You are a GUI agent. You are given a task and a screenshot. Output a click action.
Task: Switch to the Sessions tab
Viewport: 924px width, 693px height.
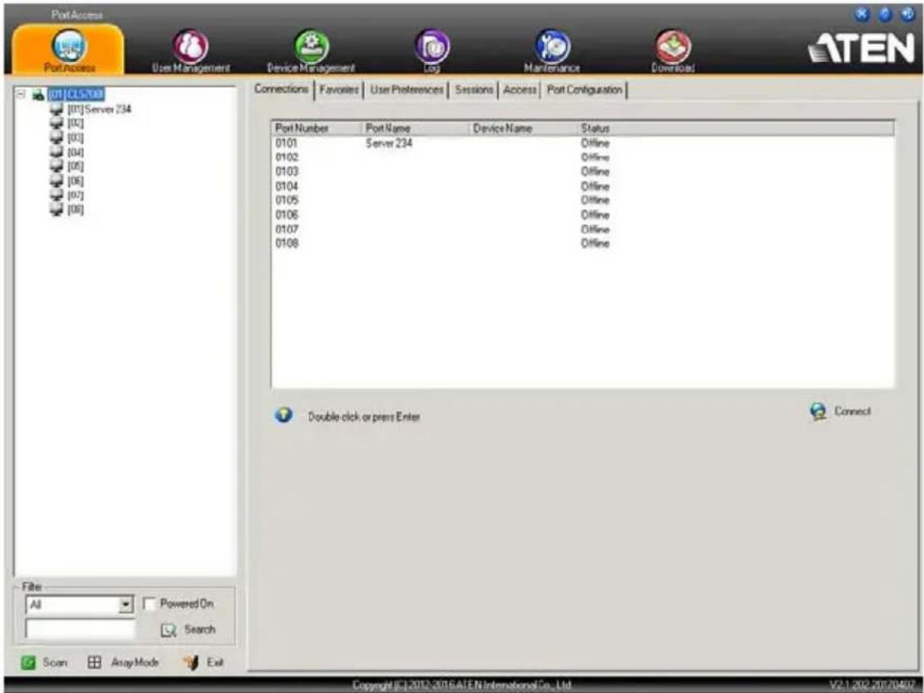(474, 90)
